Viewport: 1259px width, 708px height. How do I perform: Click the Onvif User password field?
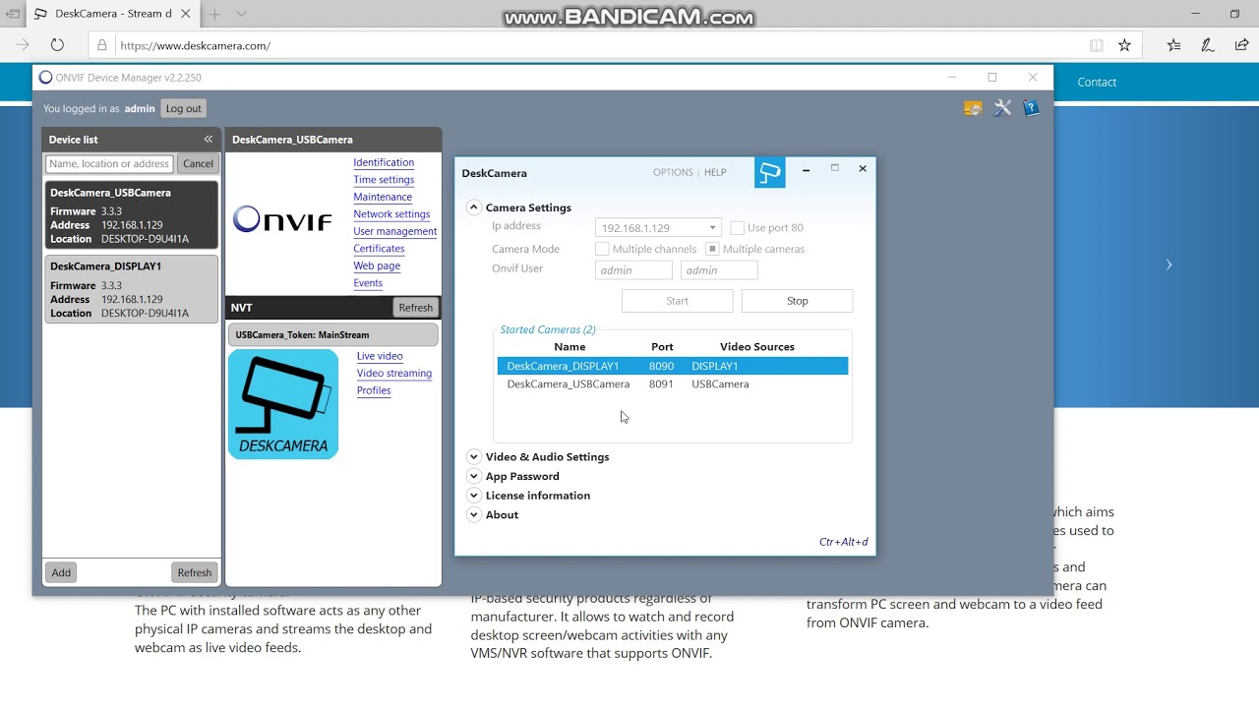pyautogui.click(x=719, y=270)
